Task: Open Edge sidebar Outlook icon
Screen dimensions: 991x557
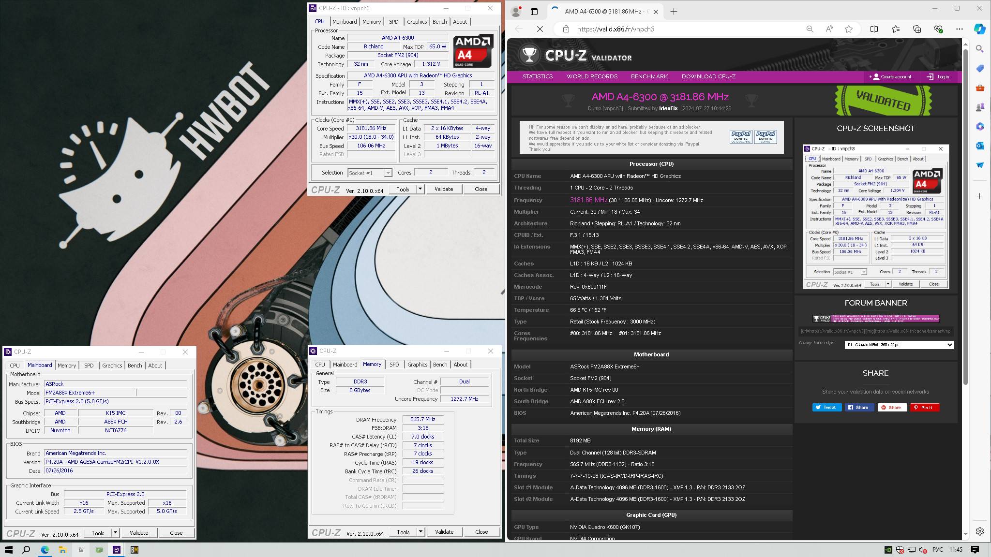Action: pos(979,146)
